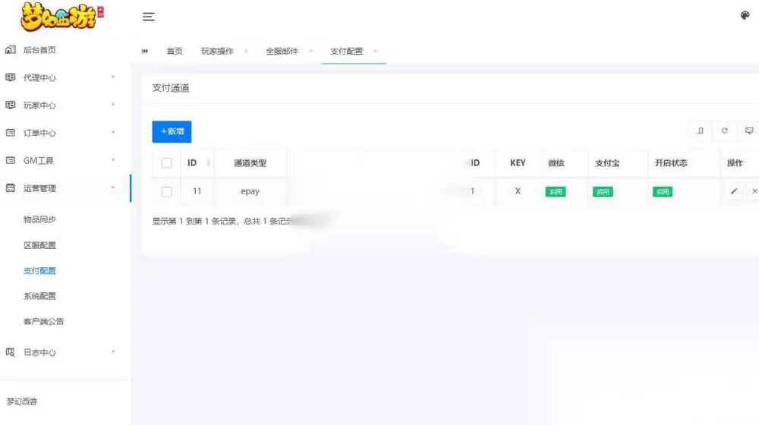Screen dimensions: 759x425
Task: Click the 日志中心 sidebar icon
Action: tap(10, 352)
